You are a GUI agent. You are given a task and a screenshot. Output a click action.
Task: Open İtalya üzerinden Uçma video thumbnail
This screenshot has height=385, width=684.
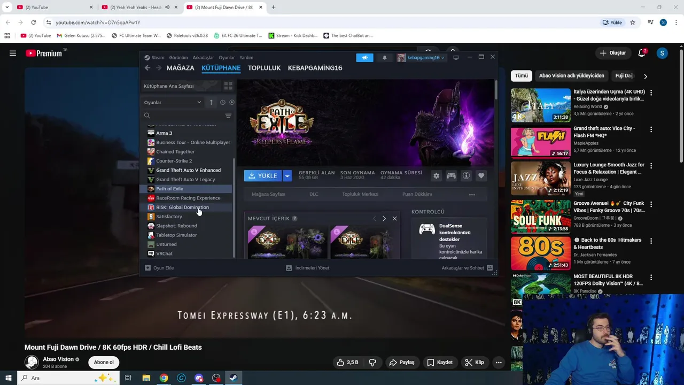540,105
